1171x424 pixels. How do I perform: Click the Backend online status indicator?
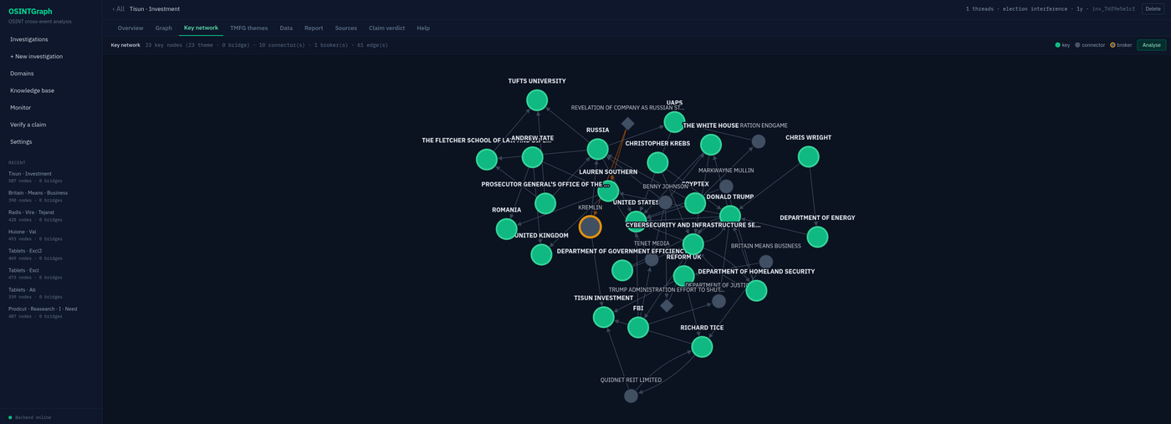pyautogui.click(x=30, y=416)
